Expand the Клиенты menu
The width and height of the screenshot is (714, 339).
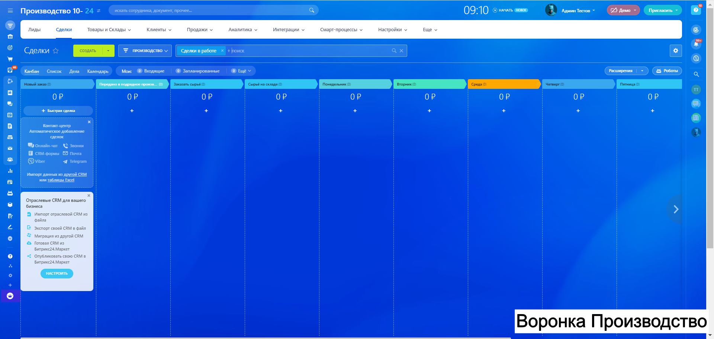coord(159,30)
